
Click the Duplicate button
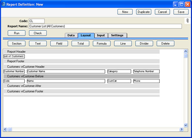[x=143, y=12]
